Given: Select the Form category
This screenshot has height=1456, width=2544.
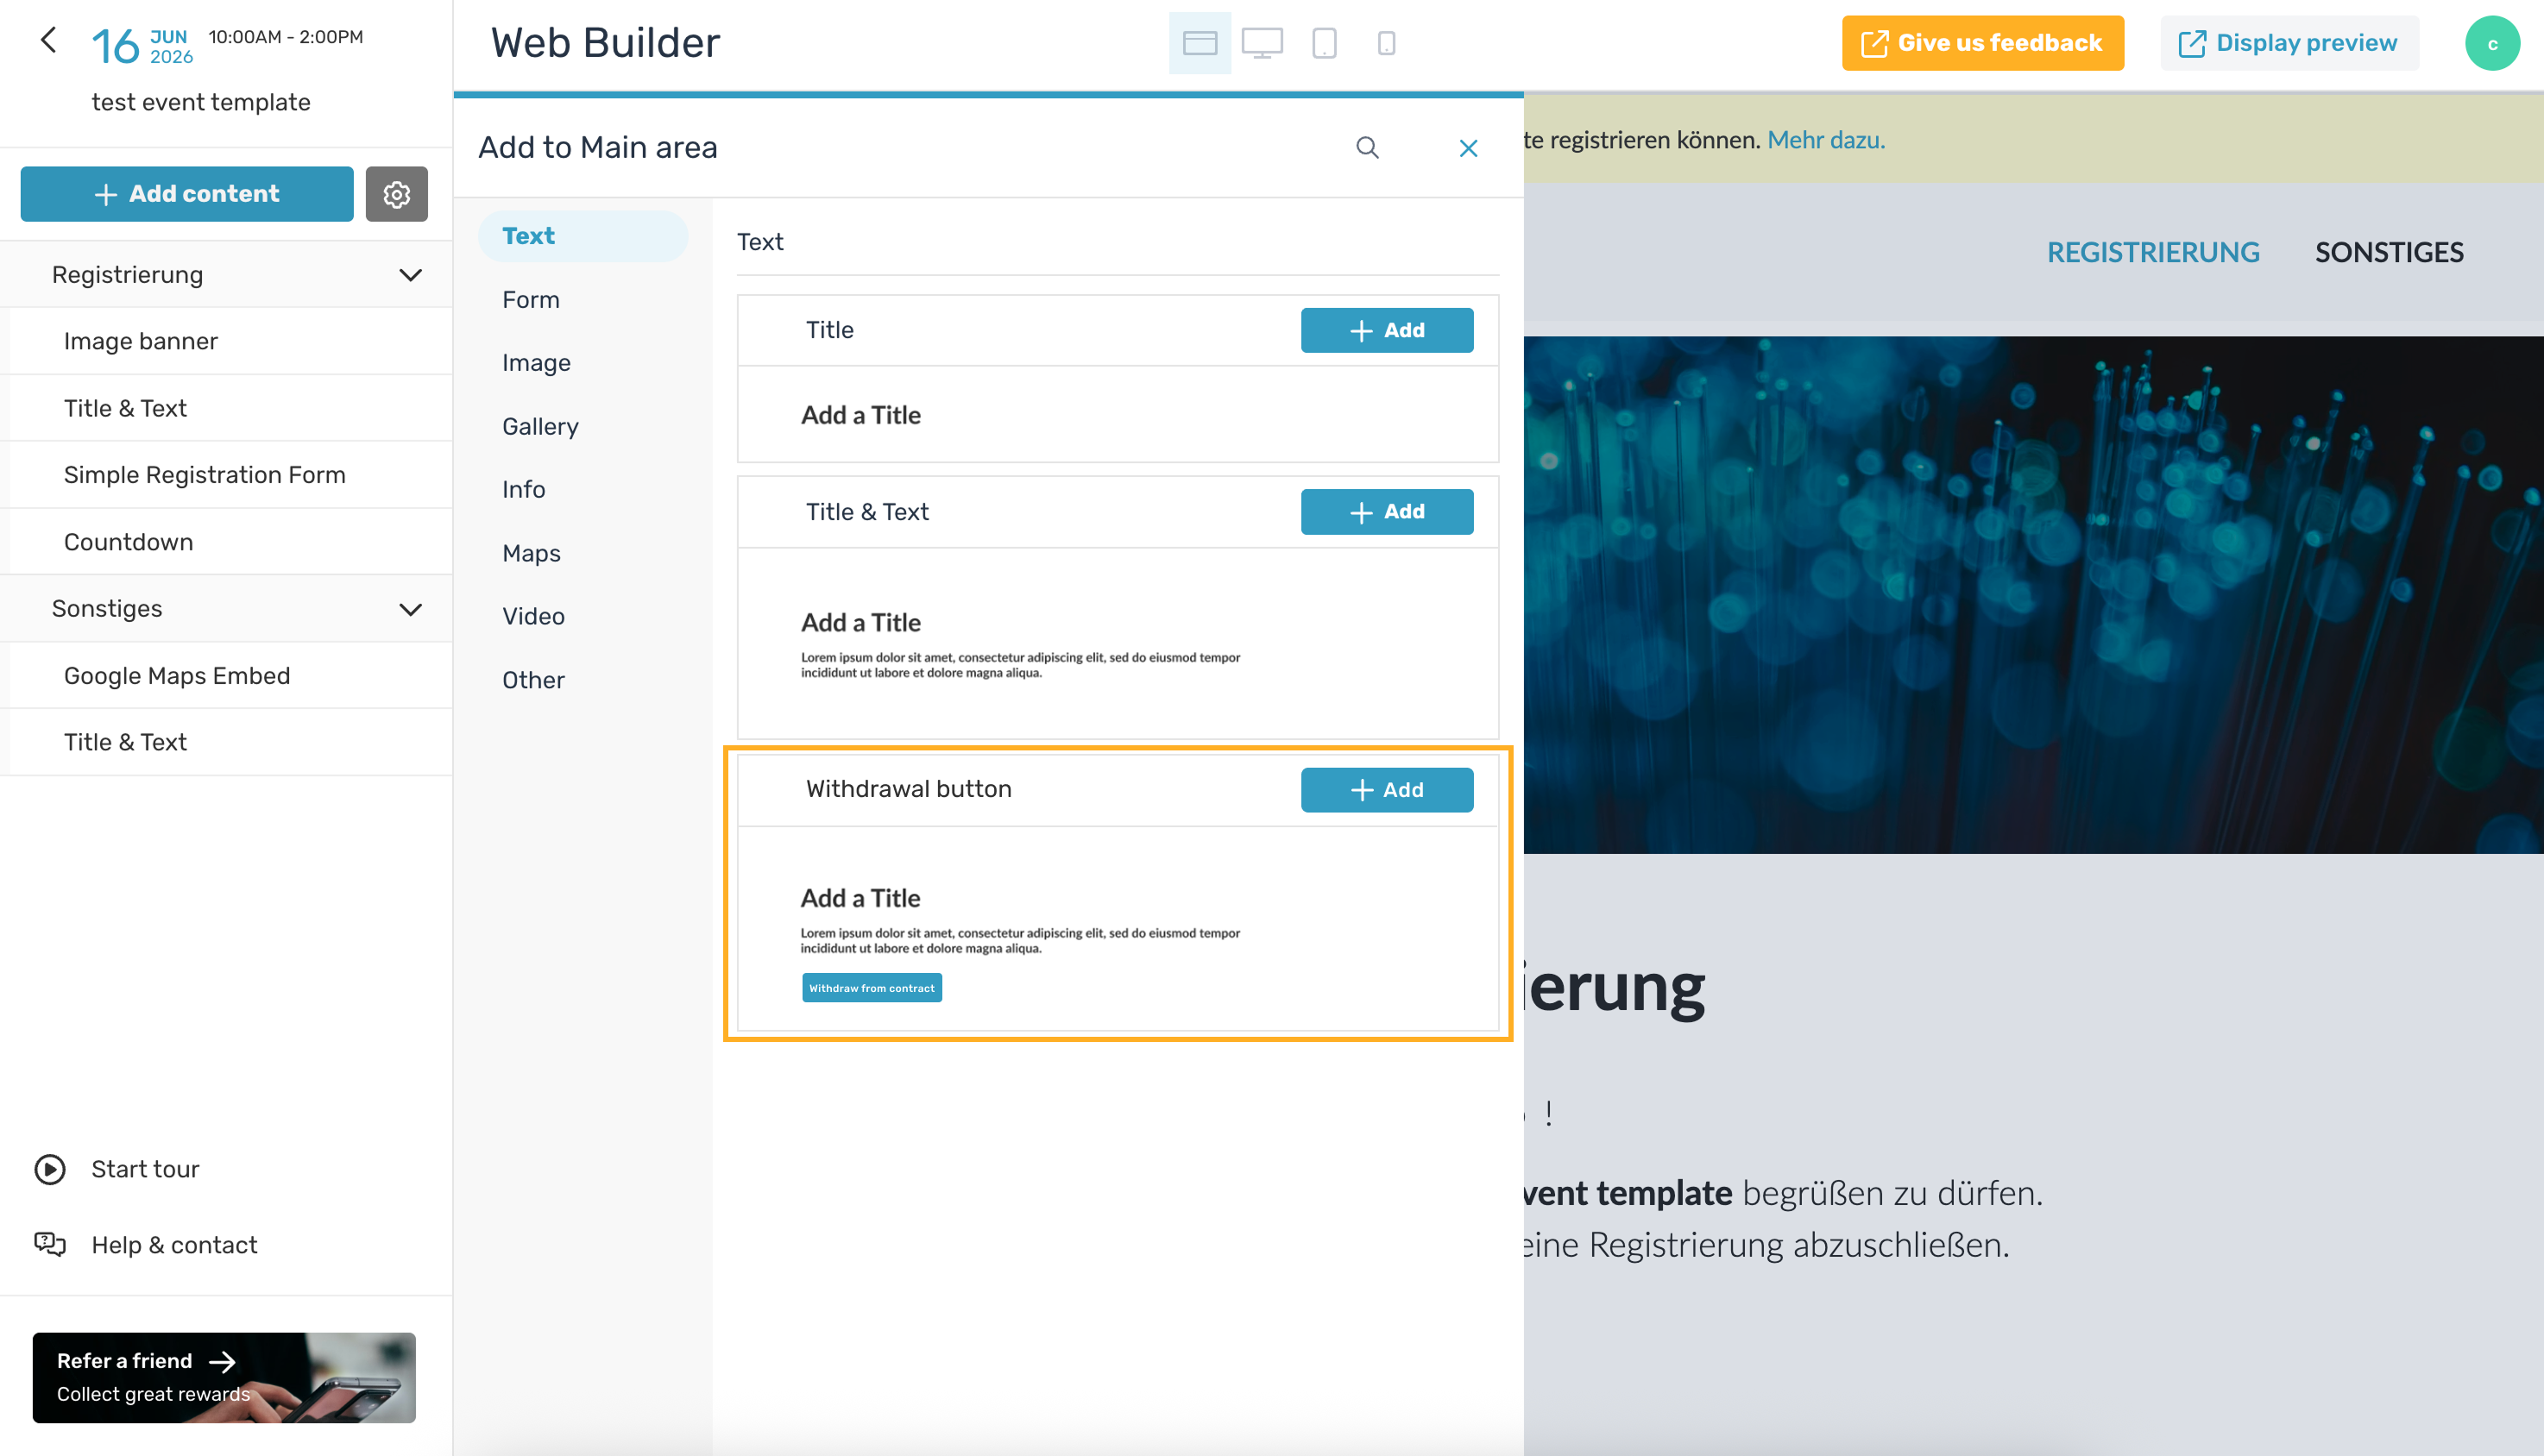Looking at the screenshot, I should (530, 300).
